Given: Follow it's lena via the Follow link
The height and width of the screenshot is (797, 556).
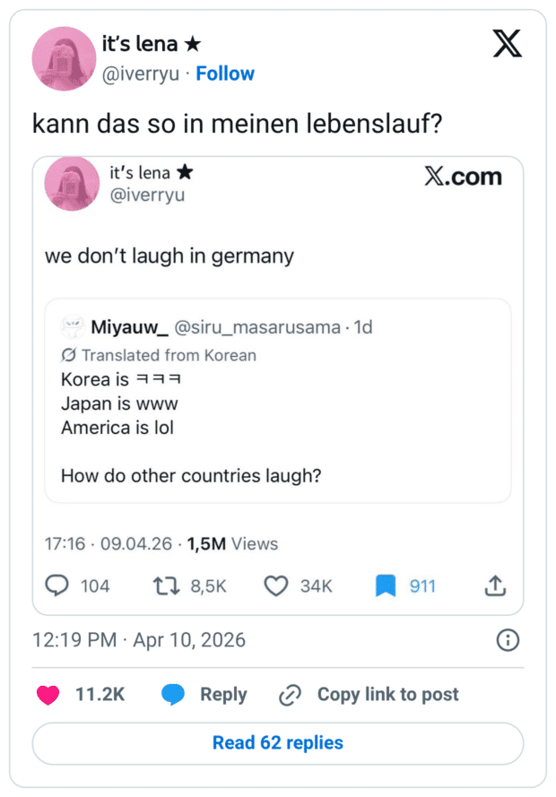Looking at the screenshot, I should click(225, 74).
